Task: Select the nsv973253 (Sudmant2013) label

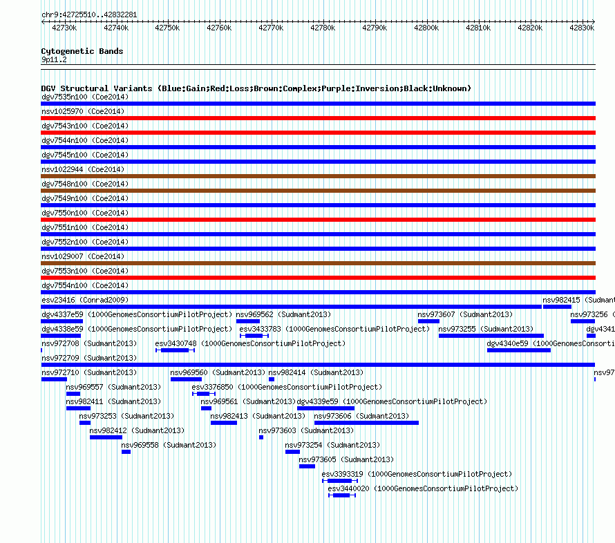Action: point(126,416)
